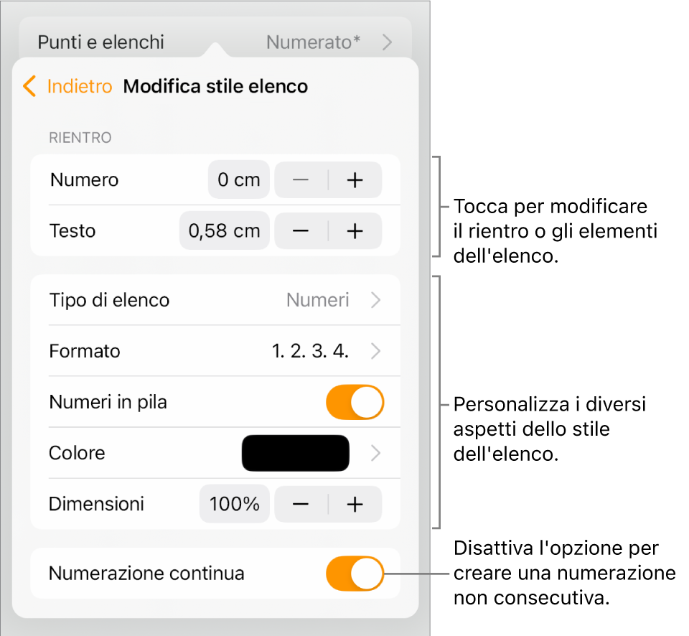The image size is (689, 636).
Task: Decrease Dimensioni with minus button
Action: 301,504
